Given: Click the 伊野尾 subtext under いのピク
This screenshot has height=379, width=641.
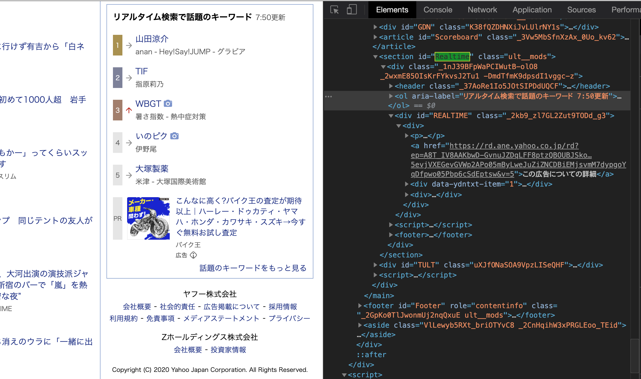Looking at the screenshot, I should 146,149.
